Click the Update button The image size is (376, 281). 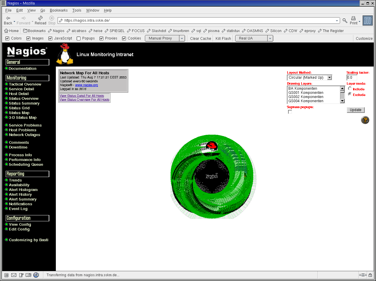pyautogui.click(x=356, y=110)
